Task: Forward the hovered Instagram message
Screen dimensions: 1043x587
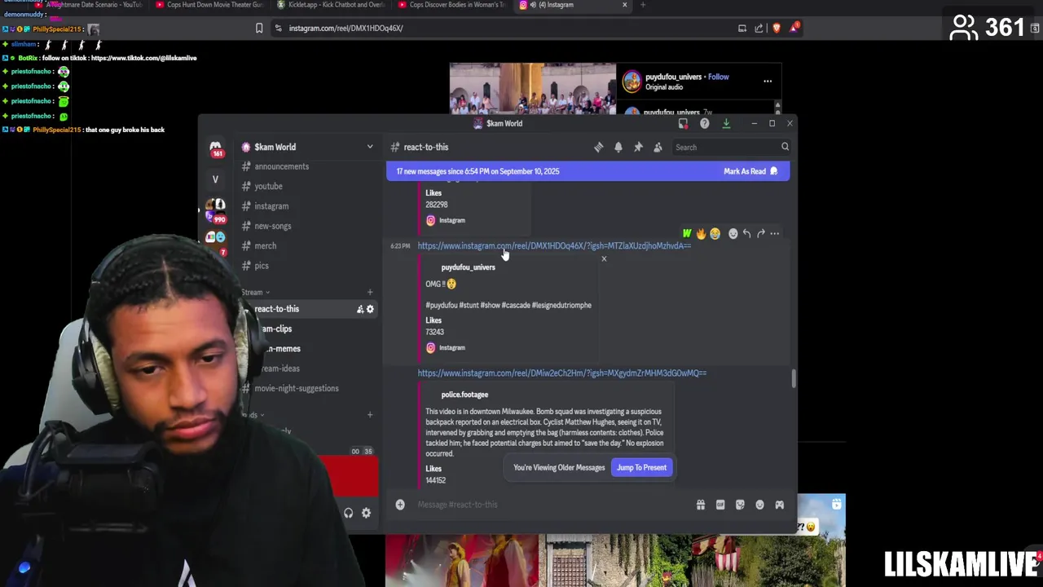Action: coord(760,234)
